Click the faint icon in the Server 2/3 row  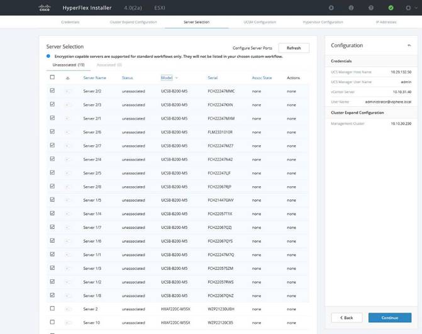[x=67, y=104]
